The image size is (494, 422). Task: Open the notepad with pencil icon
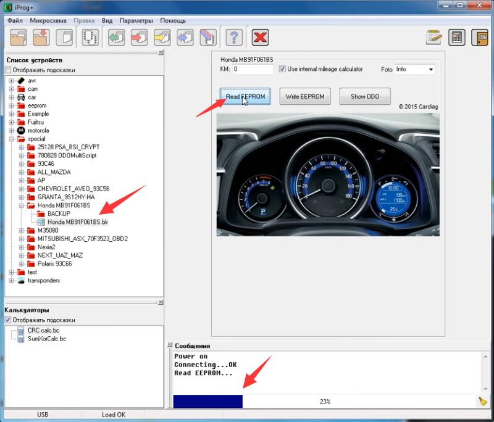pos(434,38)
